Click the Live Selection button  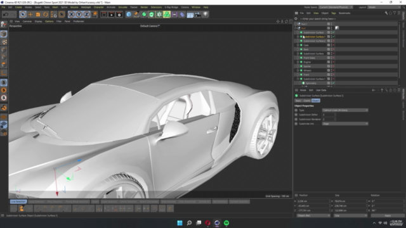pyautogui.click(x=18, y=201)
